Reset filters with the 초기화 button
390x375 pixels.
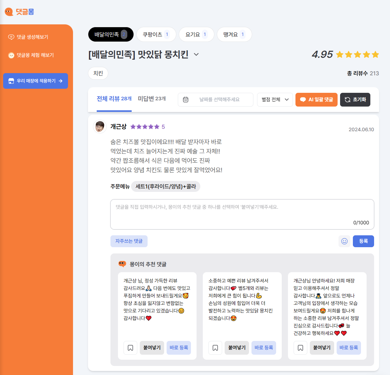pyautogui.click(x=355, y=100)
